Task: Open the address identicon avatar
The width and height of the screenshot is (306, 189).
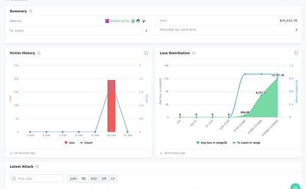Action: [107, 21]
